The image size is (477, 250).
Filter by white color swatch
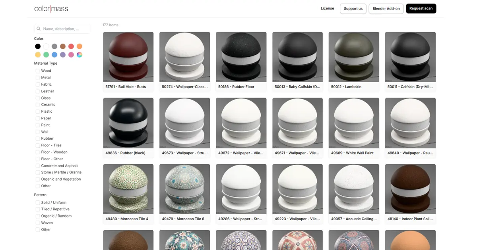click(46, 46)
